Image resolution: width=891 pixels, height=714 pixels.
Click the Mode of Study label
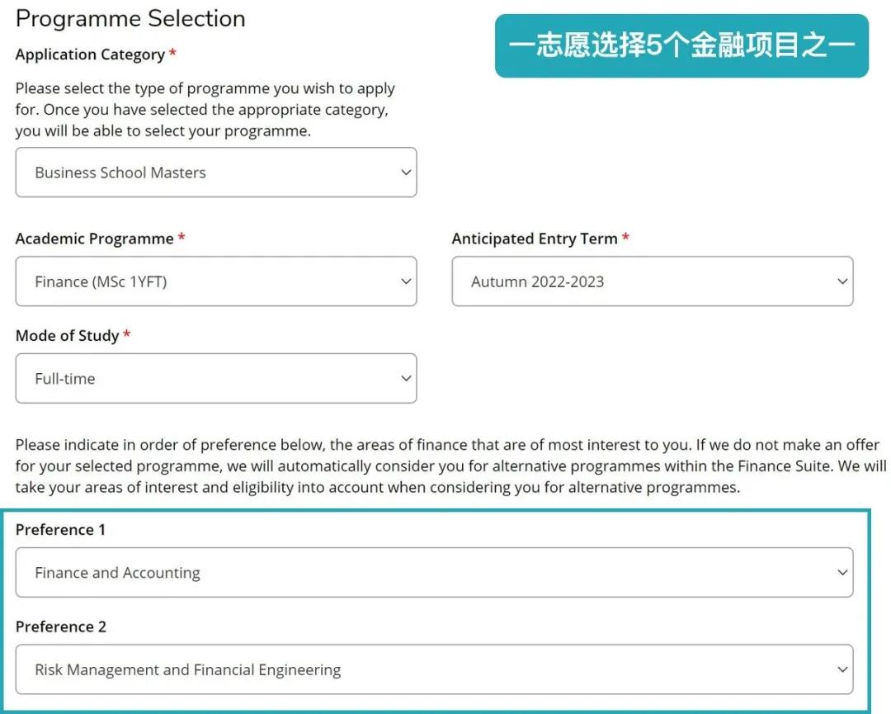click(67, 336)
